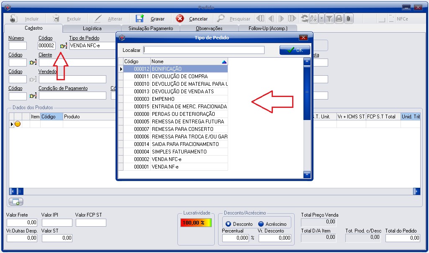Viewport: 429px width, 253px height.
Task: Click the add-item icon below product grid
Action: pyautogui.click(x=16, y=202)
